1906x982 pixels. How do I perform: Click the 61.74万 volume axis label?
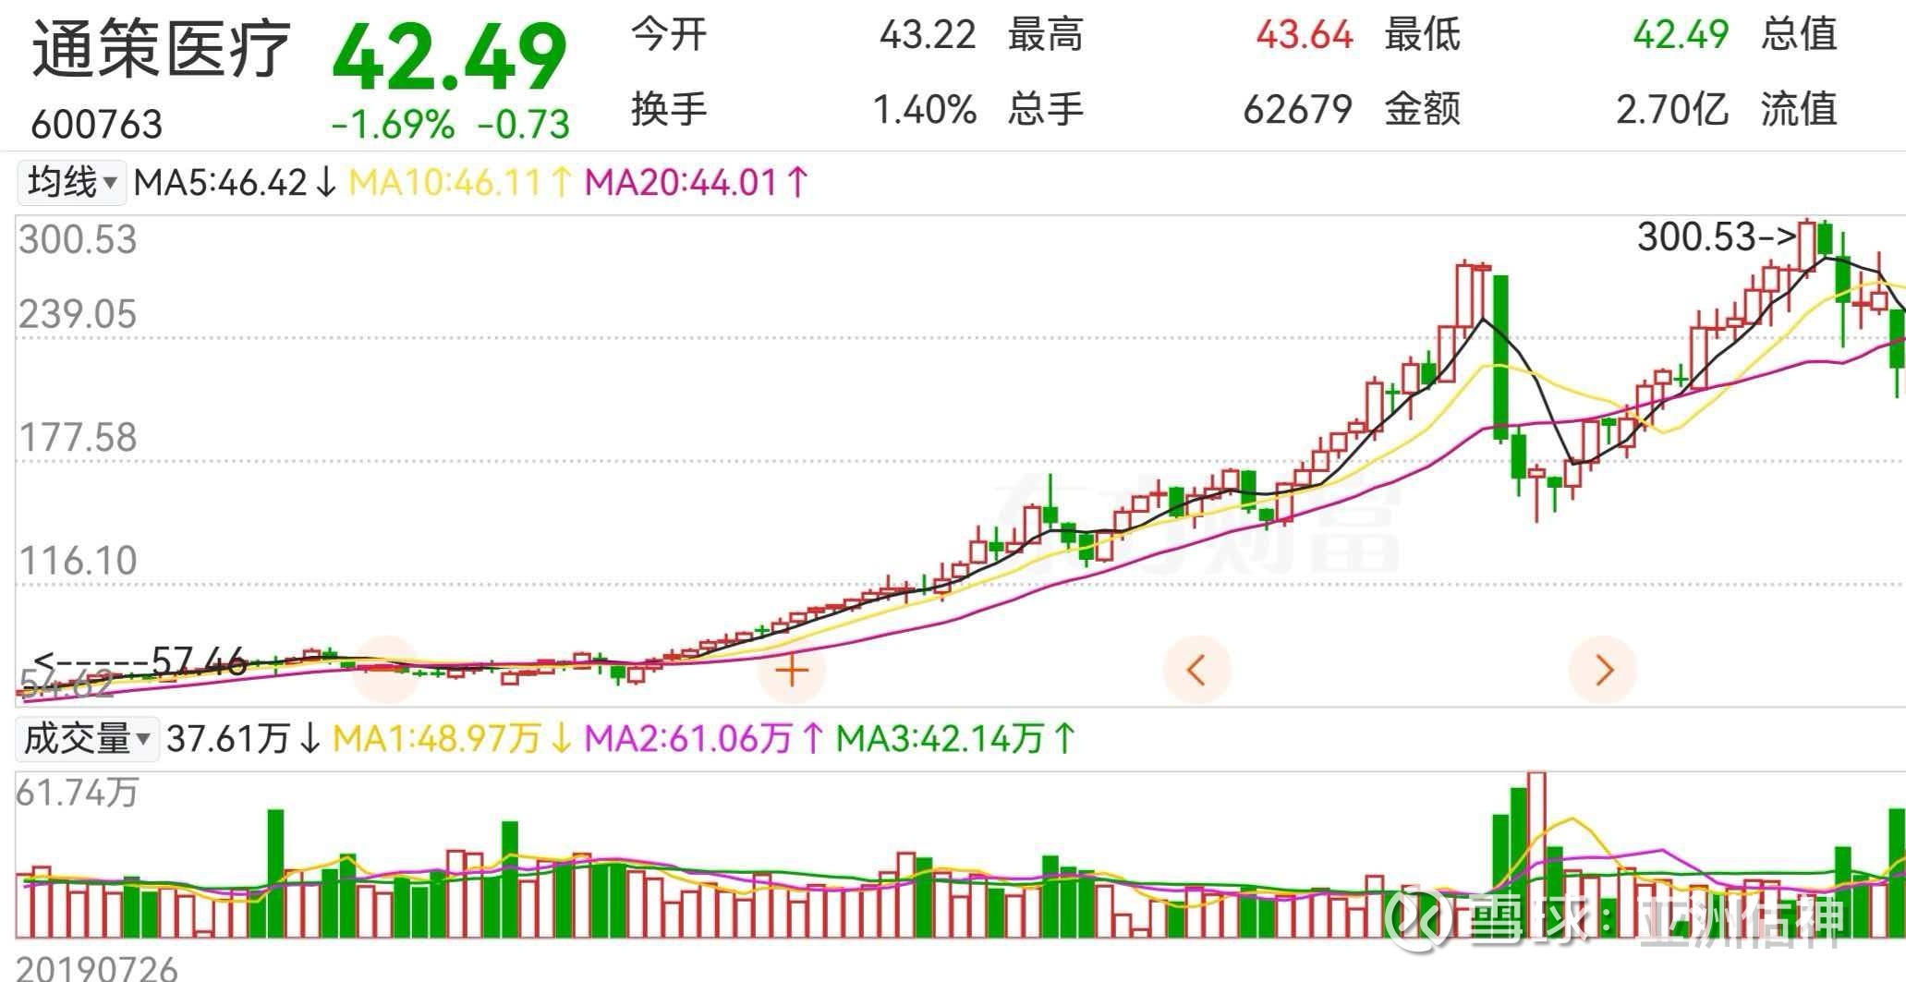point(78,793)
